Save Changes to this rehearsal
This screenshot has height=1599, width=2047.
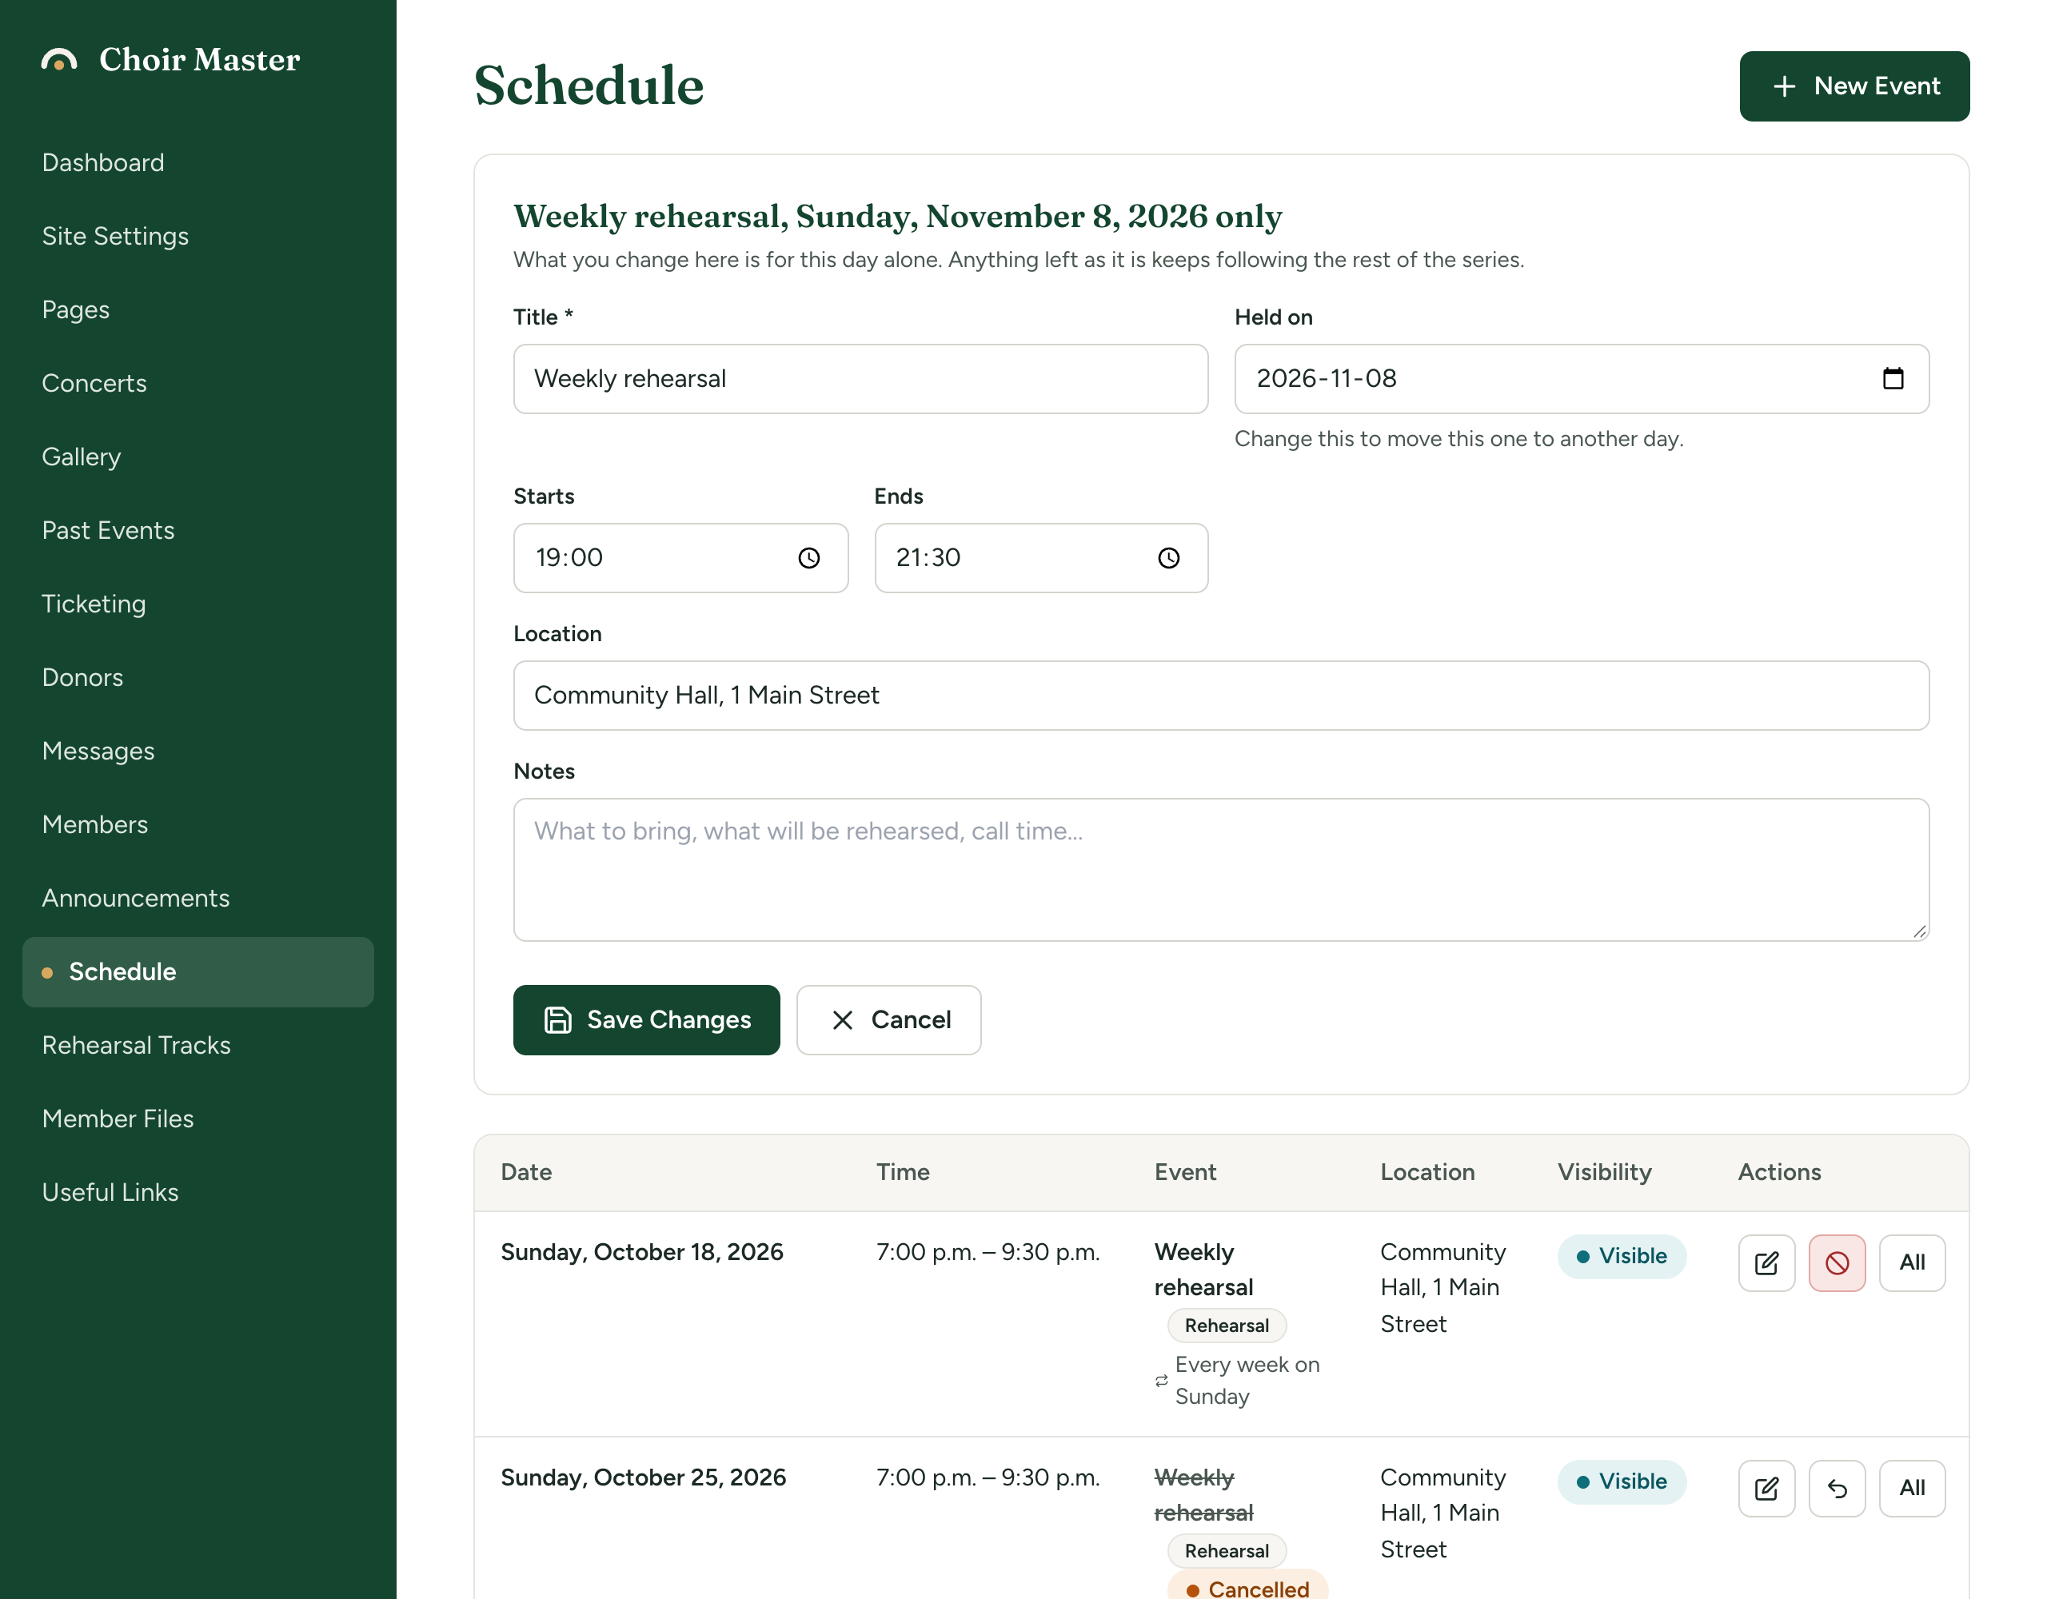tap(646, 1019)
